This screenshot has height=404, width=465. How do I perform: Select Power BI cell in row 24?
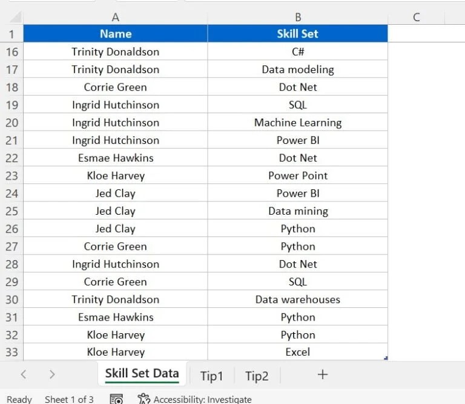pyautogui.click(x=298, y=193)
